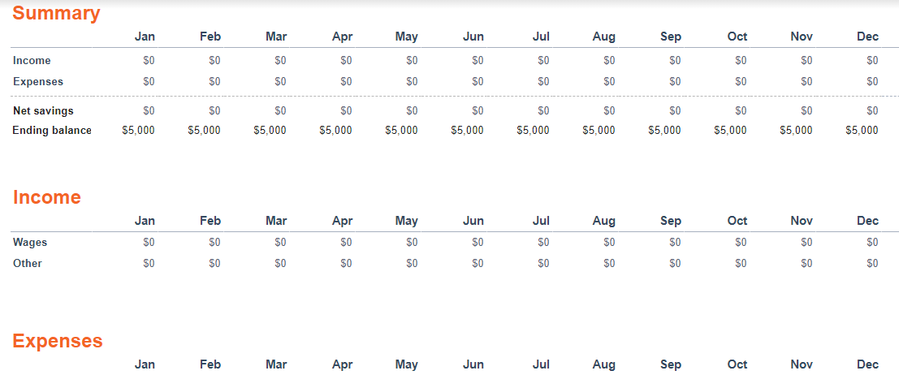899x375 pixels.
Task: Select the Summary section heading
Action: click(56, 13)
